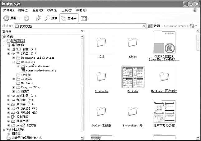Select the My Webs folder thumbnail

click(x=133, y=77)
